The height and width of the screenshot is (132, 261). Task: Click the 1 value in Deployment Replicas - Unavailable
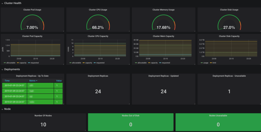pyautogui.click(x=229, y=92)
